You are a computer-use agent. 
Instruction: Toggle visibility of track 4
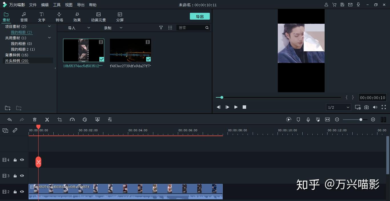click(x=22, y=160)
